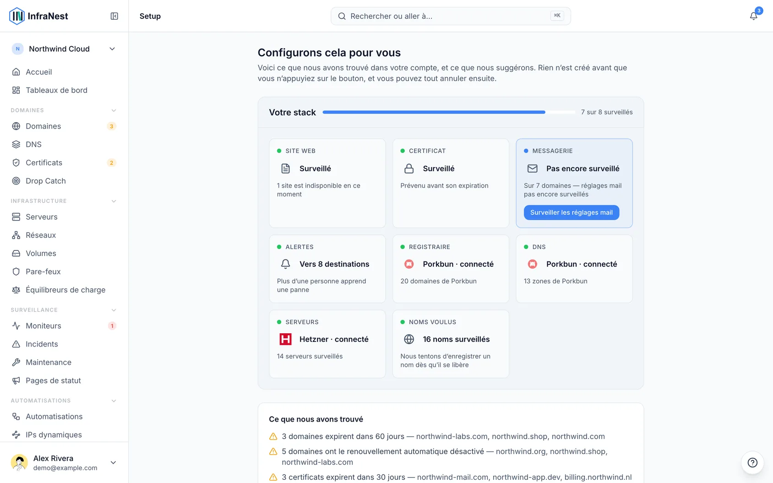Open the Alex Rivera account menu
773x483 pixels.
tap(64, 462)
